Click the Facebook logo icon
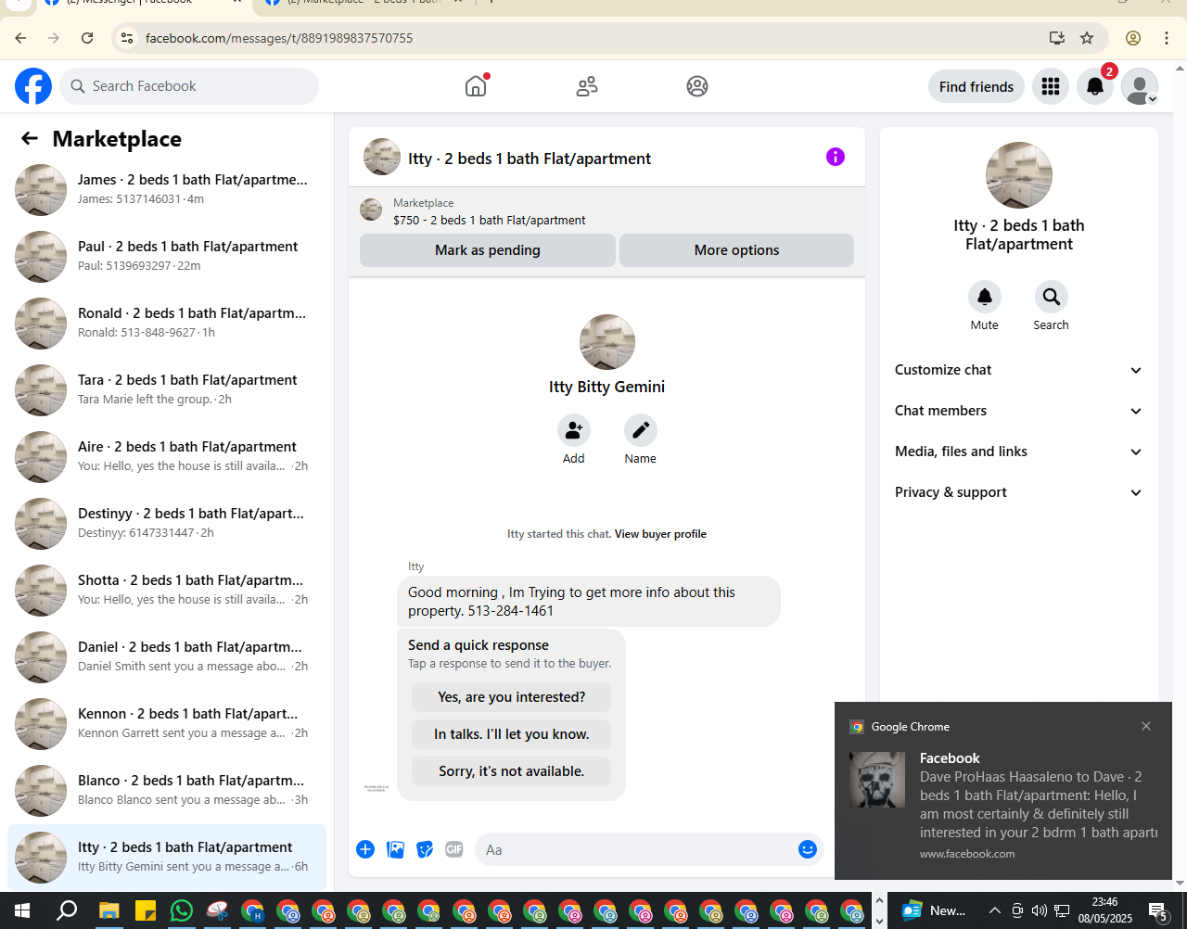Viewport: 1187px width, 929px height. click(x=33, y=86)
